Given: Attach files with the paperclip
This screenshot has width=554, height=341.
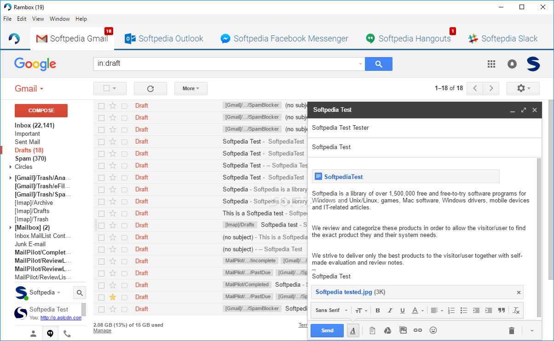Looking at the screenshot, I should 372,330.
